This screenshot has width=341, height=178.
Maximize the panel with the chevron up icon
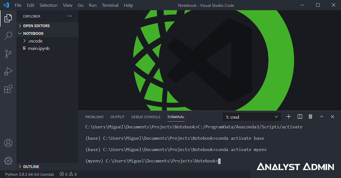coord(321,116)
